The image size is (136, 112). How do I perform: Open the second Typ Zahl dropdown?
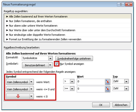[x=121, y=88]
